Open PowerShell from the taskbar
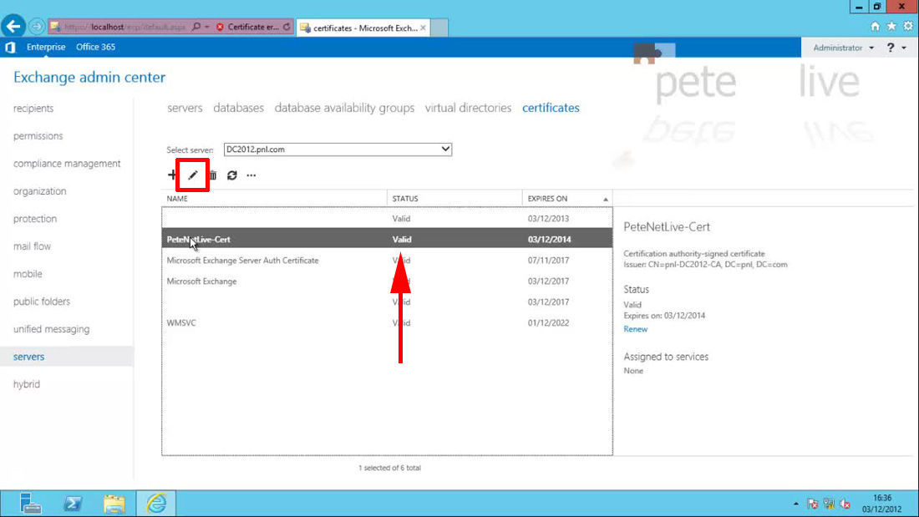 point(73,504)
